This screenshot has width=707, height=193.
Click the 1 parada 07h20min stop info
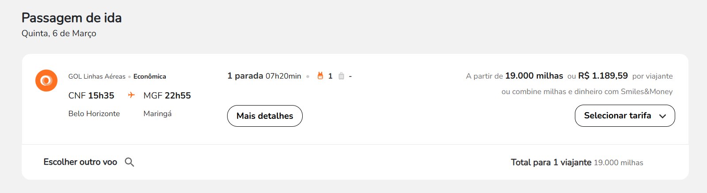coord(264,76)
